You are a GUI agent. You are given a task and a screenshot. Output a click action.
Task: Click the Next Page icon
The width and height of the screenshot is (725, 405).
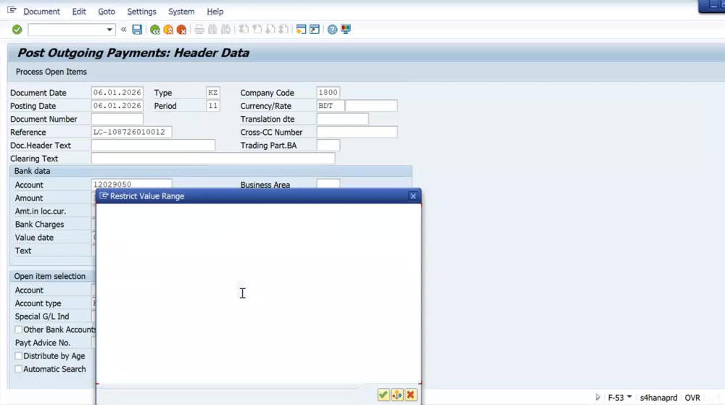[270, 30]
